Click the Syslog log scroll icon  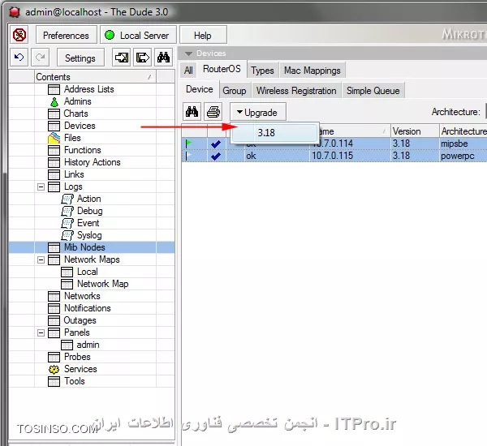pyautogui.click(x=67, y=236)
